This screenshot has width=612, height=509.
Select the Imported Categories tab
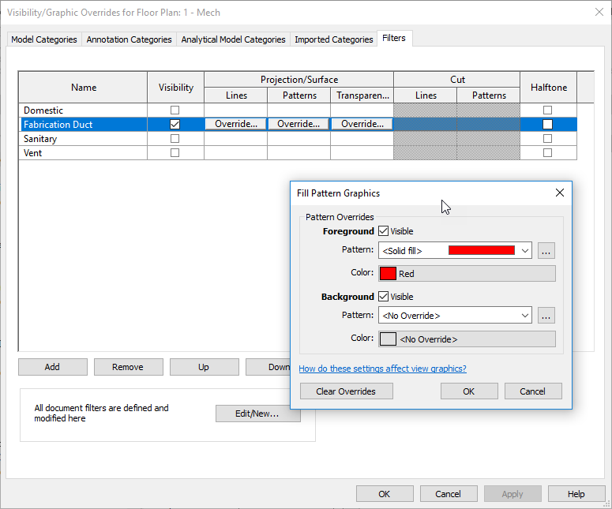coord(333,39)
